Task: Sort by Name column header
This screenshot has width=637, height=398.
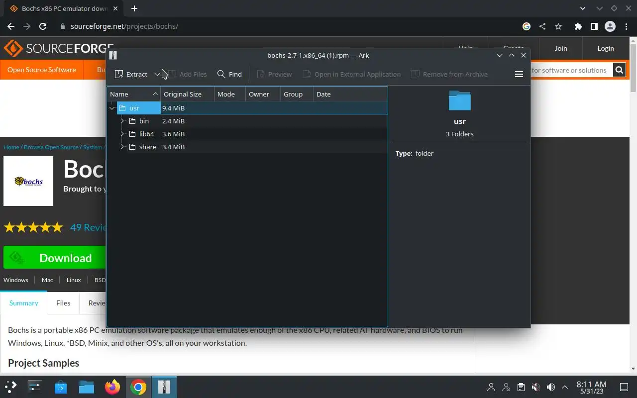Action: point(134,94)
